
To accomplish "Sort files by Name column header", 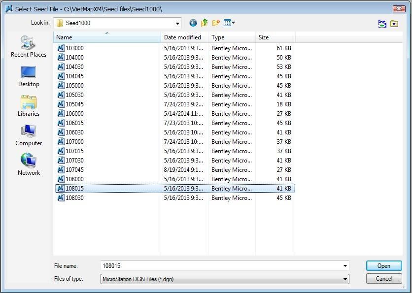I will click(x=107, y=37).
